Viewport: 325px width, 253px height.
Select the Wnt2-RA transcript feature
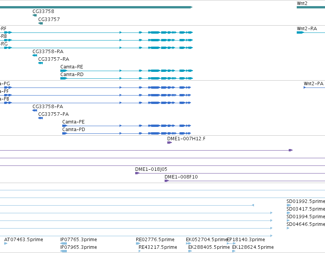(x=311, y=32)
